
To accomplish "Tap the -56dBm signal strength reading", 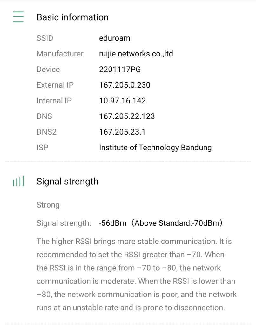I will point(112,223).
